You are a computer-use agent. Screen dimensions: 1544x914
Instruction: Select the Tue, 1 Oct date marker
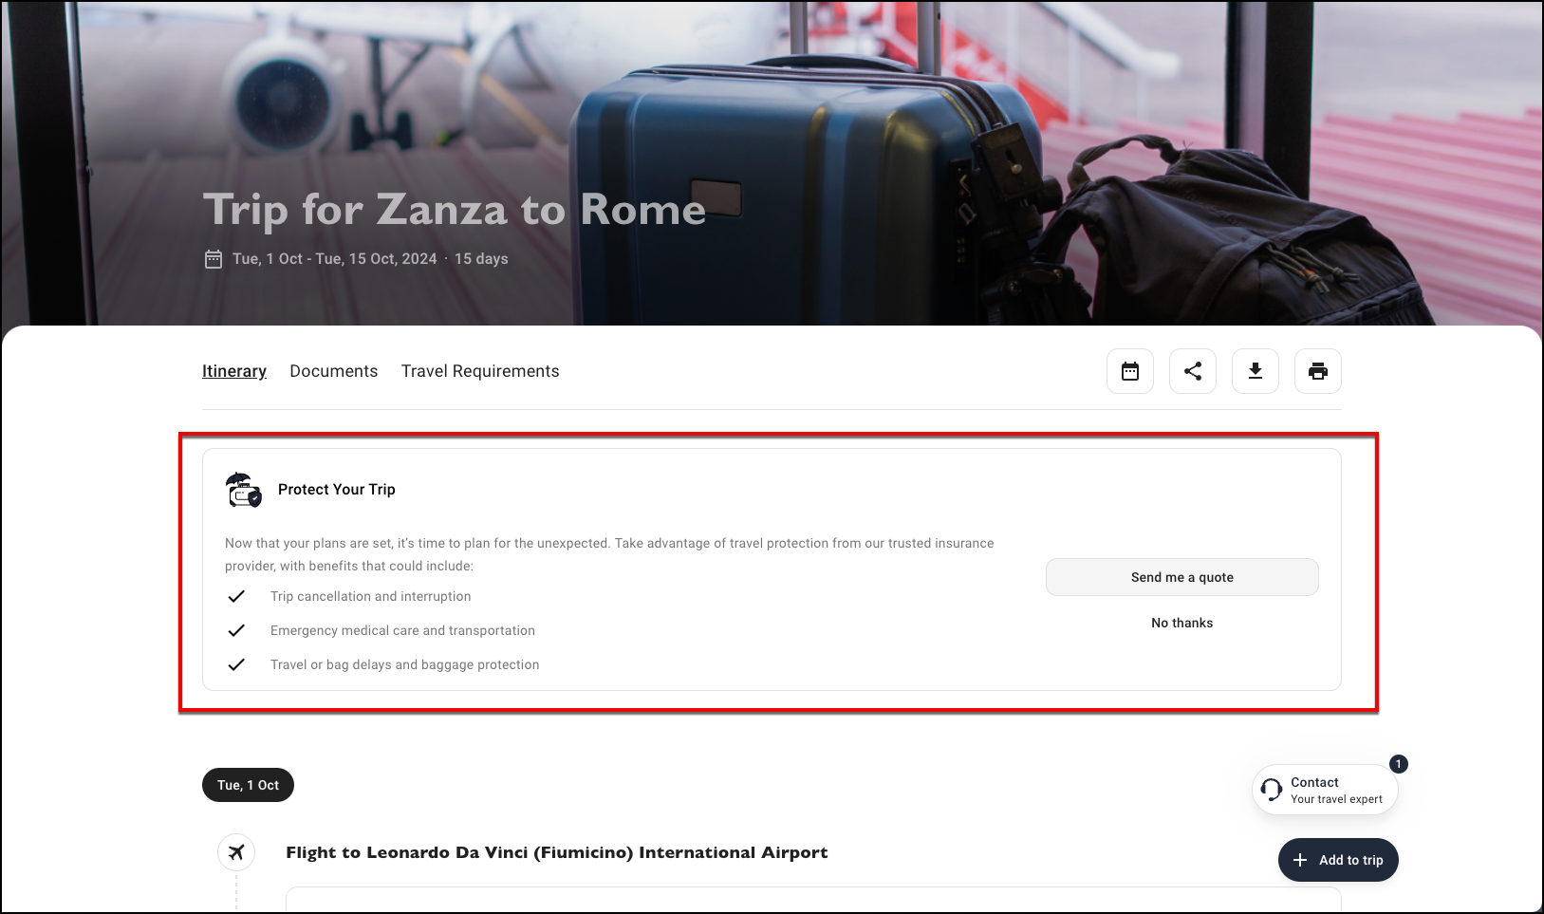(x=248, y=785)
